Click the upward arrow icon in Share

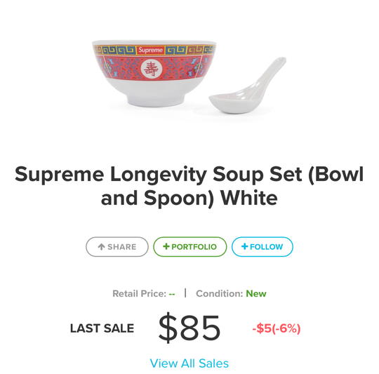[101, 247]
